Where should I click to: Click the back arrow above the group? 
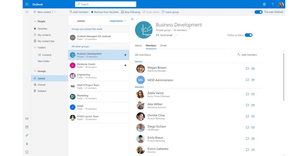click(x=133, y=19)
